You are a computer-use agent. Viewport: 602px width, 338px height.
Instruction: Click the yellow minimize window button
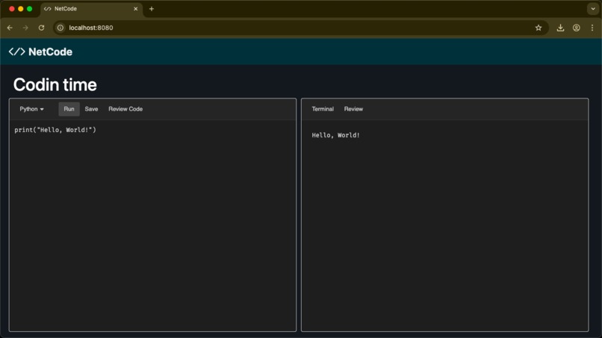(x=21, y=8)
